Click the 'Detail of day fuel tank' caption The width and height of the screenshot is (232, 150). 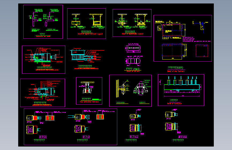click(x=176, y=71)
